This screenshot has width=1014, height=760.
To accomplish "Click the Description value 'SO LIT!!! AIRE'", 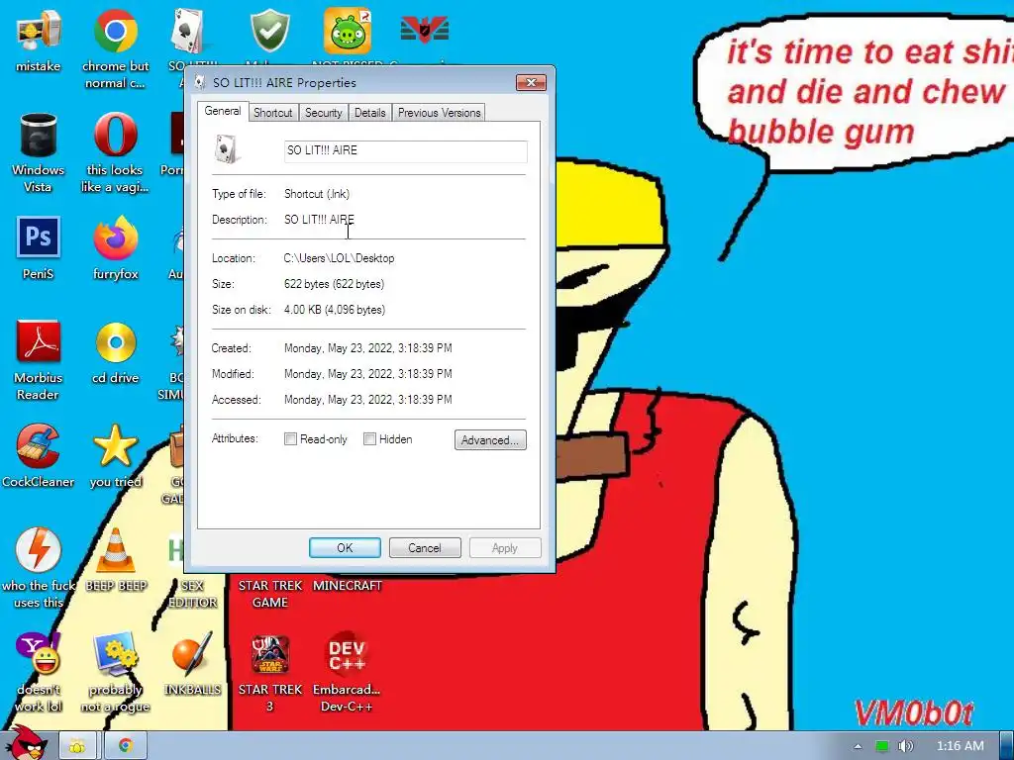I will 321,219.
